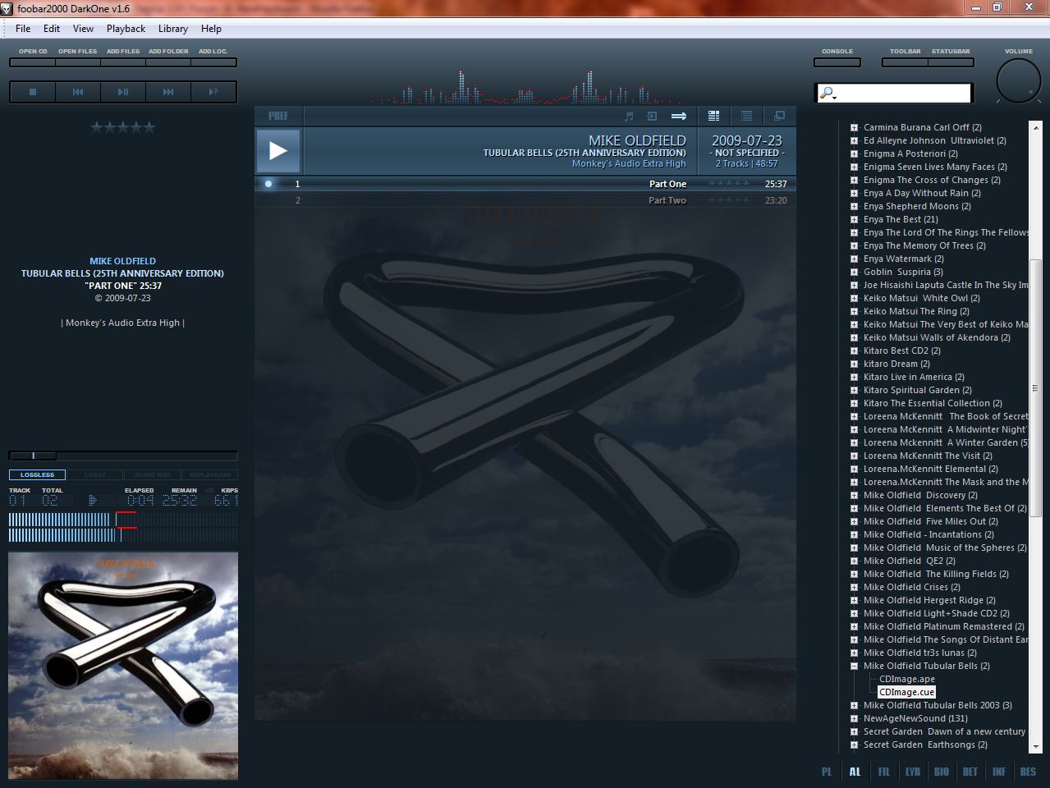Image resolution: width=1050 pixels, height=788 pixels.
Task: Click the seek bar under the track info
Action: [123, 456]
